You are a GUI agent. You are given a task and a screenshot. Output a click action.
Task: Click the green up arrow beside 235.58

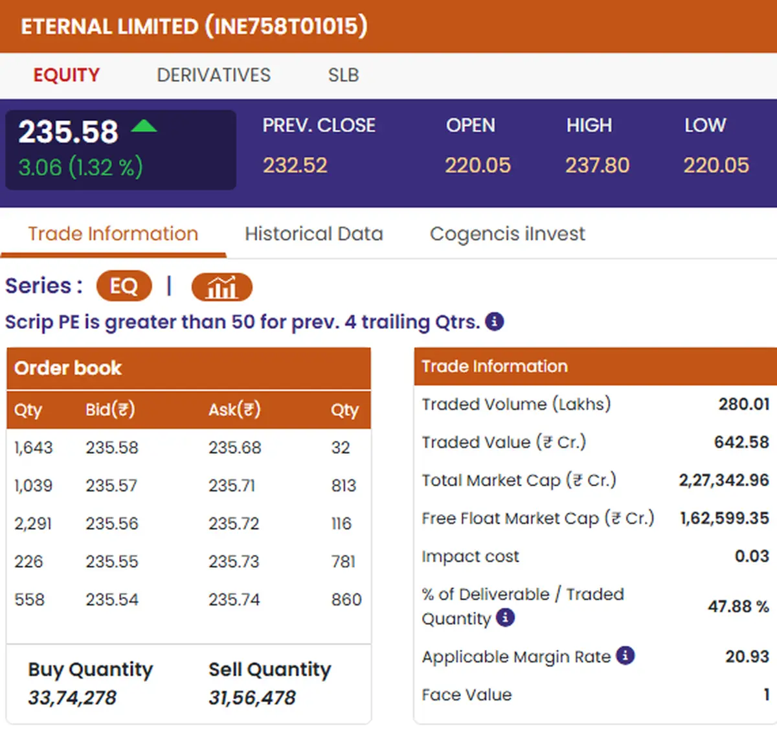144,126
